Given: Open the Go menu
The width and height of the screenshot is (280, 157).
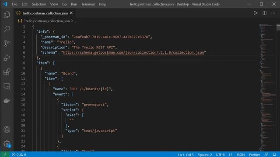Looking at the screenshot, I should [x=64, y=4].
